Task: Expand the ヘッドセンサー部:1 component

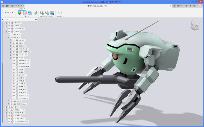Action: [x=6, y=113]
